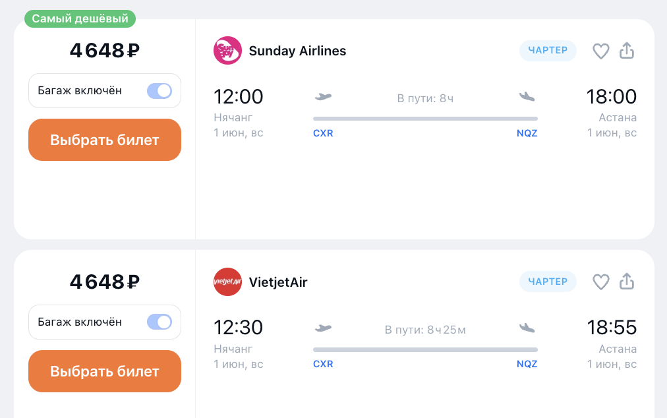The height and width of the screenshot is (418, 667).
Task: Add VietjetAir flight to favorites heart
Action: [x=600, y=282]
